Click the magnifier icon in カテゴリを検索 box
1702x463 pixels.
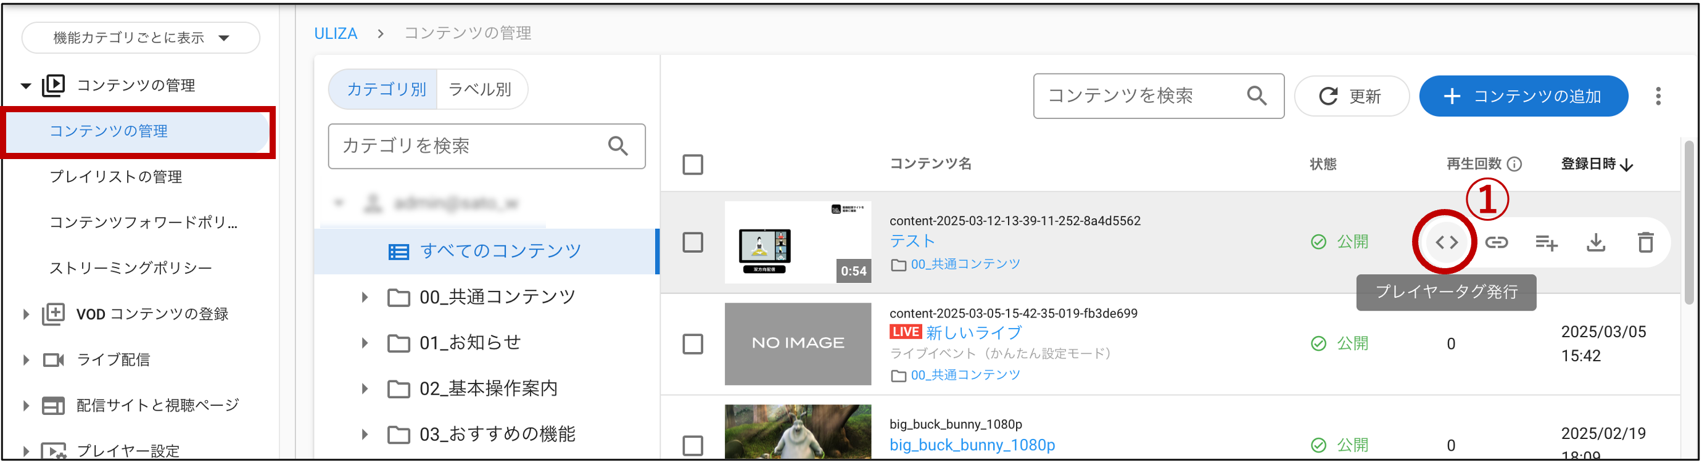point(618,146)
